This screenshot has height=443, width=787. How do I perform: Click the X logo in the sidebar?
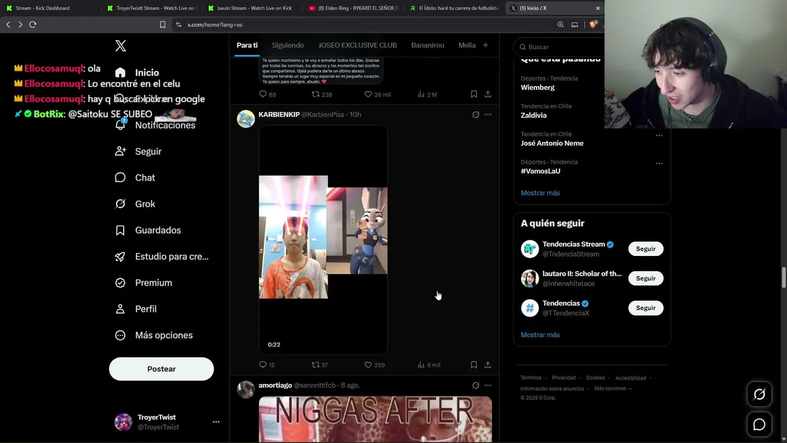(x=121, y=46)
